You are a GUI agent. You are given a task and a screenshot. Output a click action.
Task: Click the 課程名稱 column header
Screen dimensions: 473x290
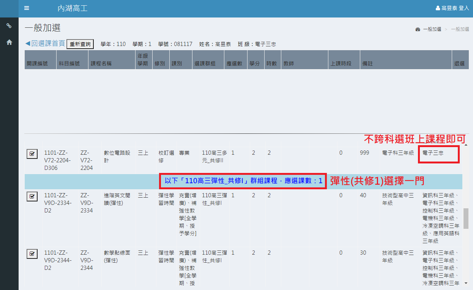pyautogui.click(x=101, y=64)
